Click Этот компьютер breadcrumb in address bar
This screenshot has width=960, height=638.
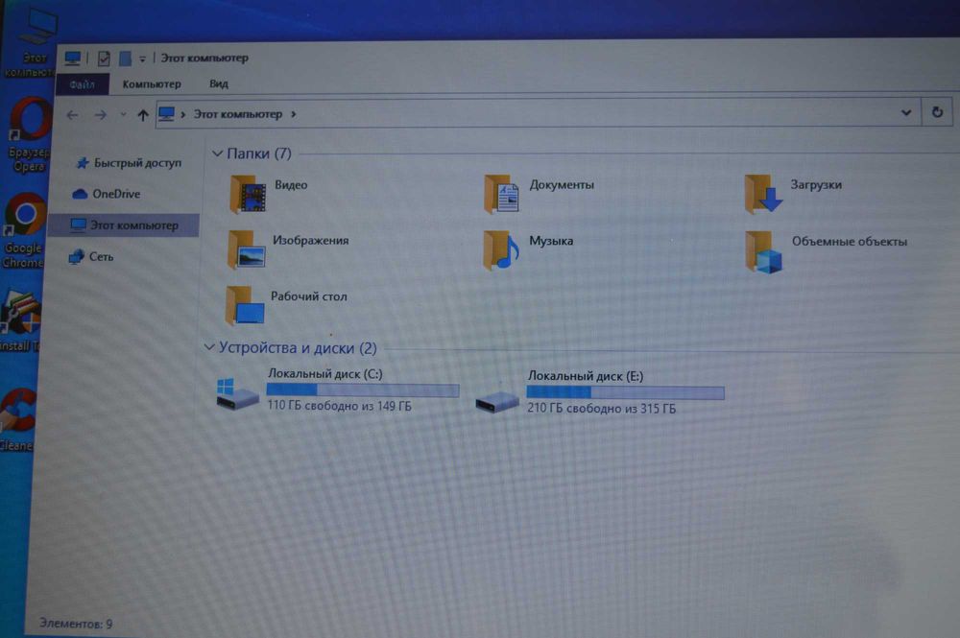(x=237, y=114)
